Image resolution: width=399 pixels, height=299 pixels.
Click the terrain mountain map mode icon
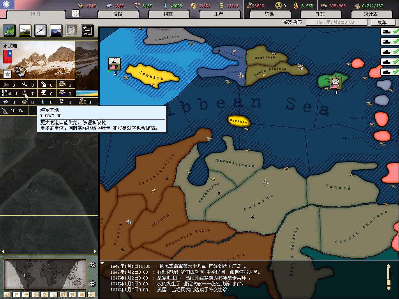click(7, 294)
